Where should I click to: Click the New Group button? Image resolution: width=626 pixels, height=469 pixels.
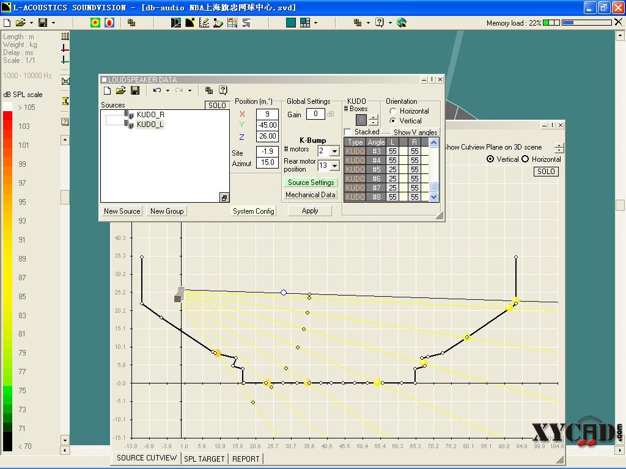coord(167,211)
